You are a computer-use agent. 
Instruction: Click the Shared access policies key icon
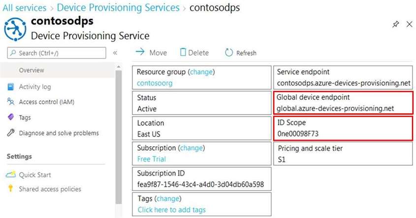coord(10,188)
